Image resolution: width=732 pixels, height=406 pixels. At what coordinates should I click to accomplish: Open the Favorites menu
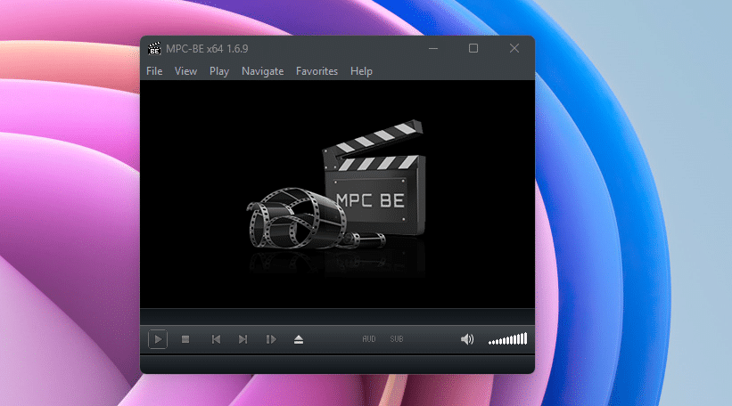coord(317,71)
